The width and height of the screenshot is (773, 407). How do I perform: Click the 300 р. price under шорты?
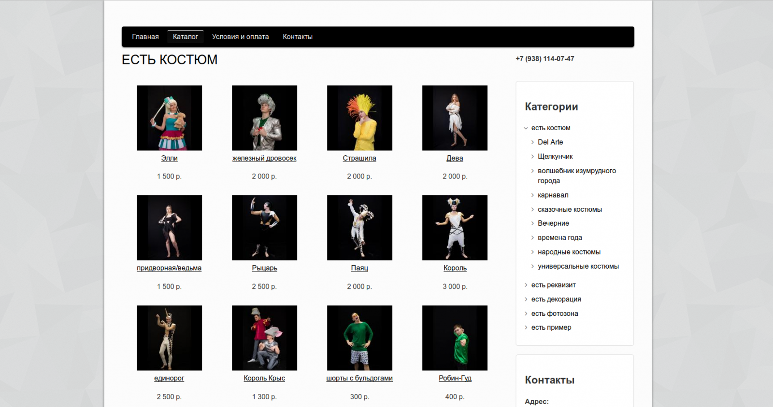[359, 397]
